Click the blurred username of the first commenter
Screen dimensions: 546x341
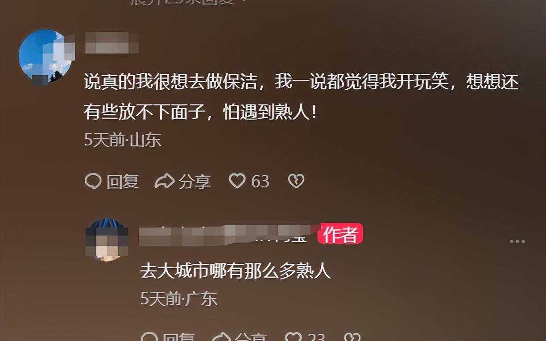pyautogui.click(x=112, y=43)
